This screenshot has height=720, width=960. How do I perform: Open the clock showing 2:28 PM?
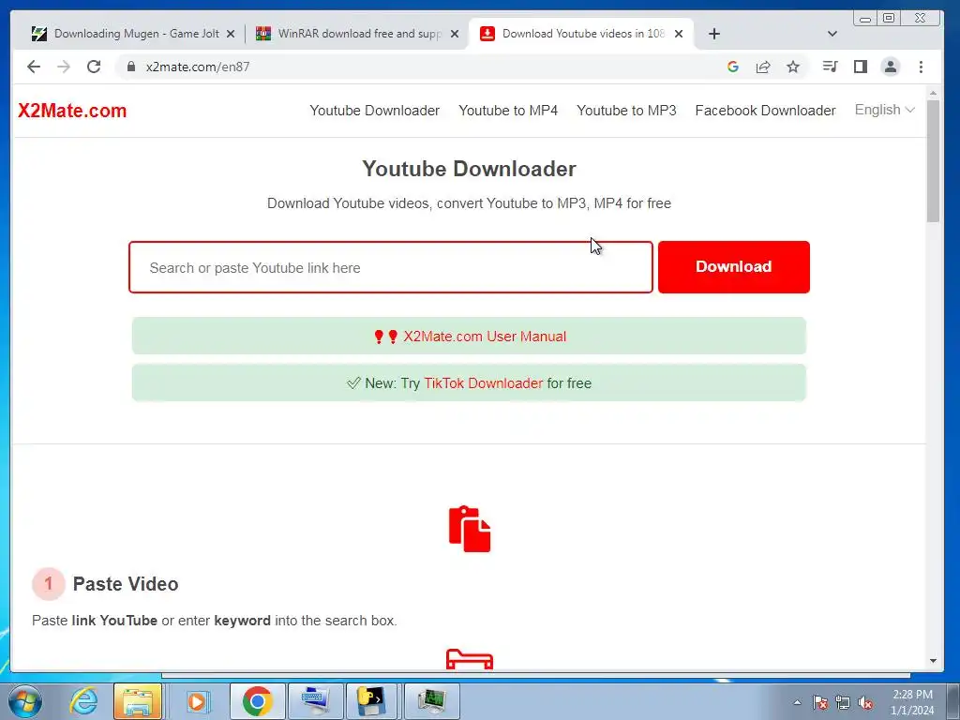[x=912, y=702]
